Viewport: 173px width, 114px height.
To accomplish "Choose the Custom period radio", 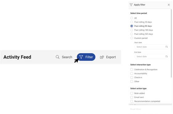I will tap(132, 38).
